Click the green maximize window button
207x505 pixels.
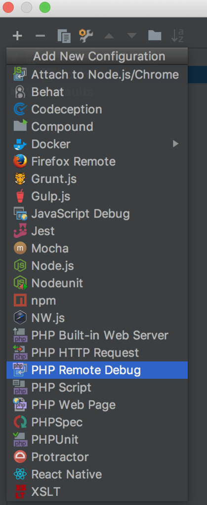45,7
